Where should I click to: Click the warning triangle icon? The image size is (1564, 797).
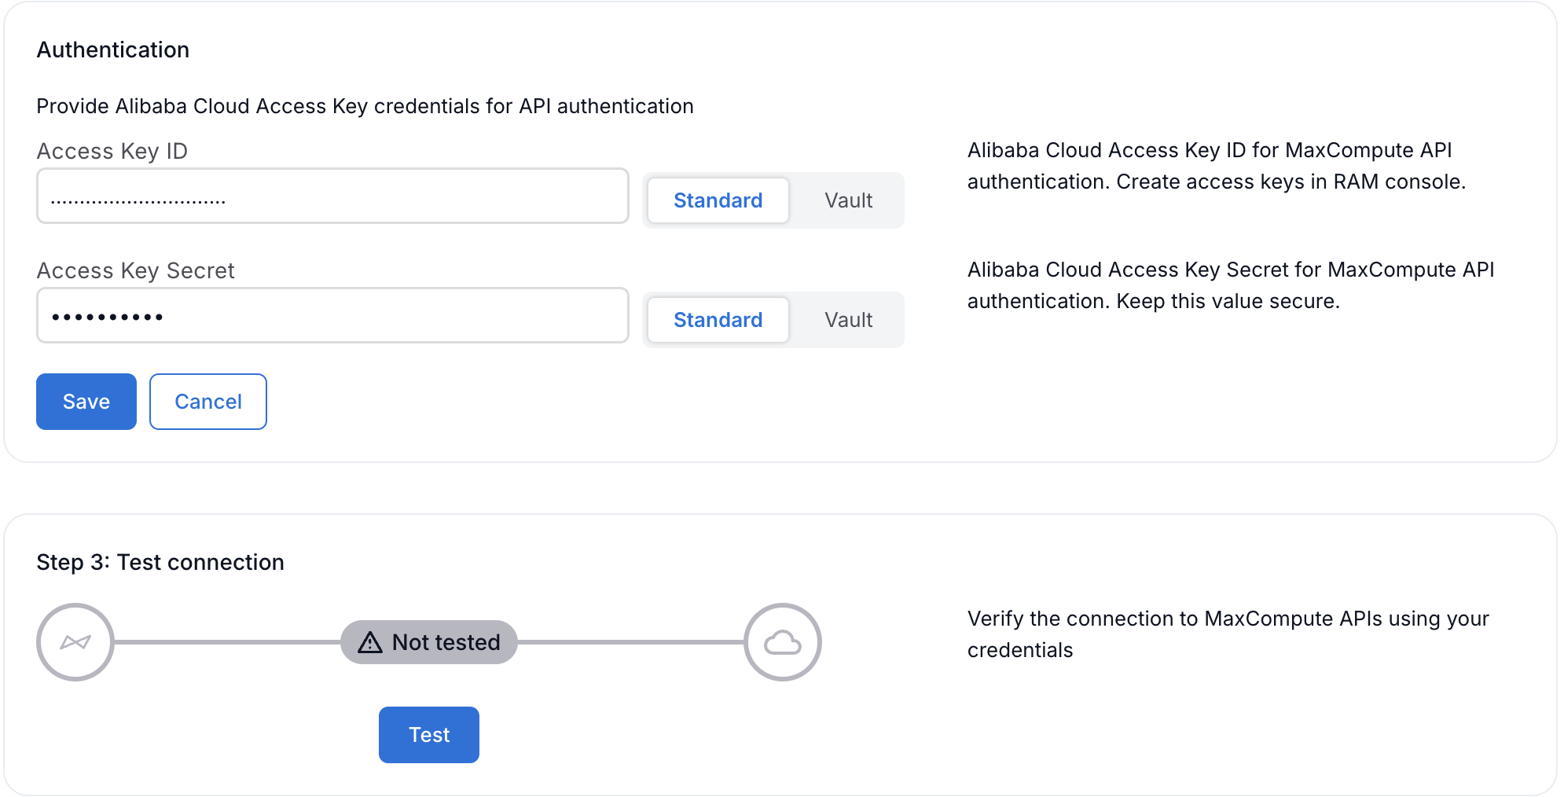pos(370,643)
